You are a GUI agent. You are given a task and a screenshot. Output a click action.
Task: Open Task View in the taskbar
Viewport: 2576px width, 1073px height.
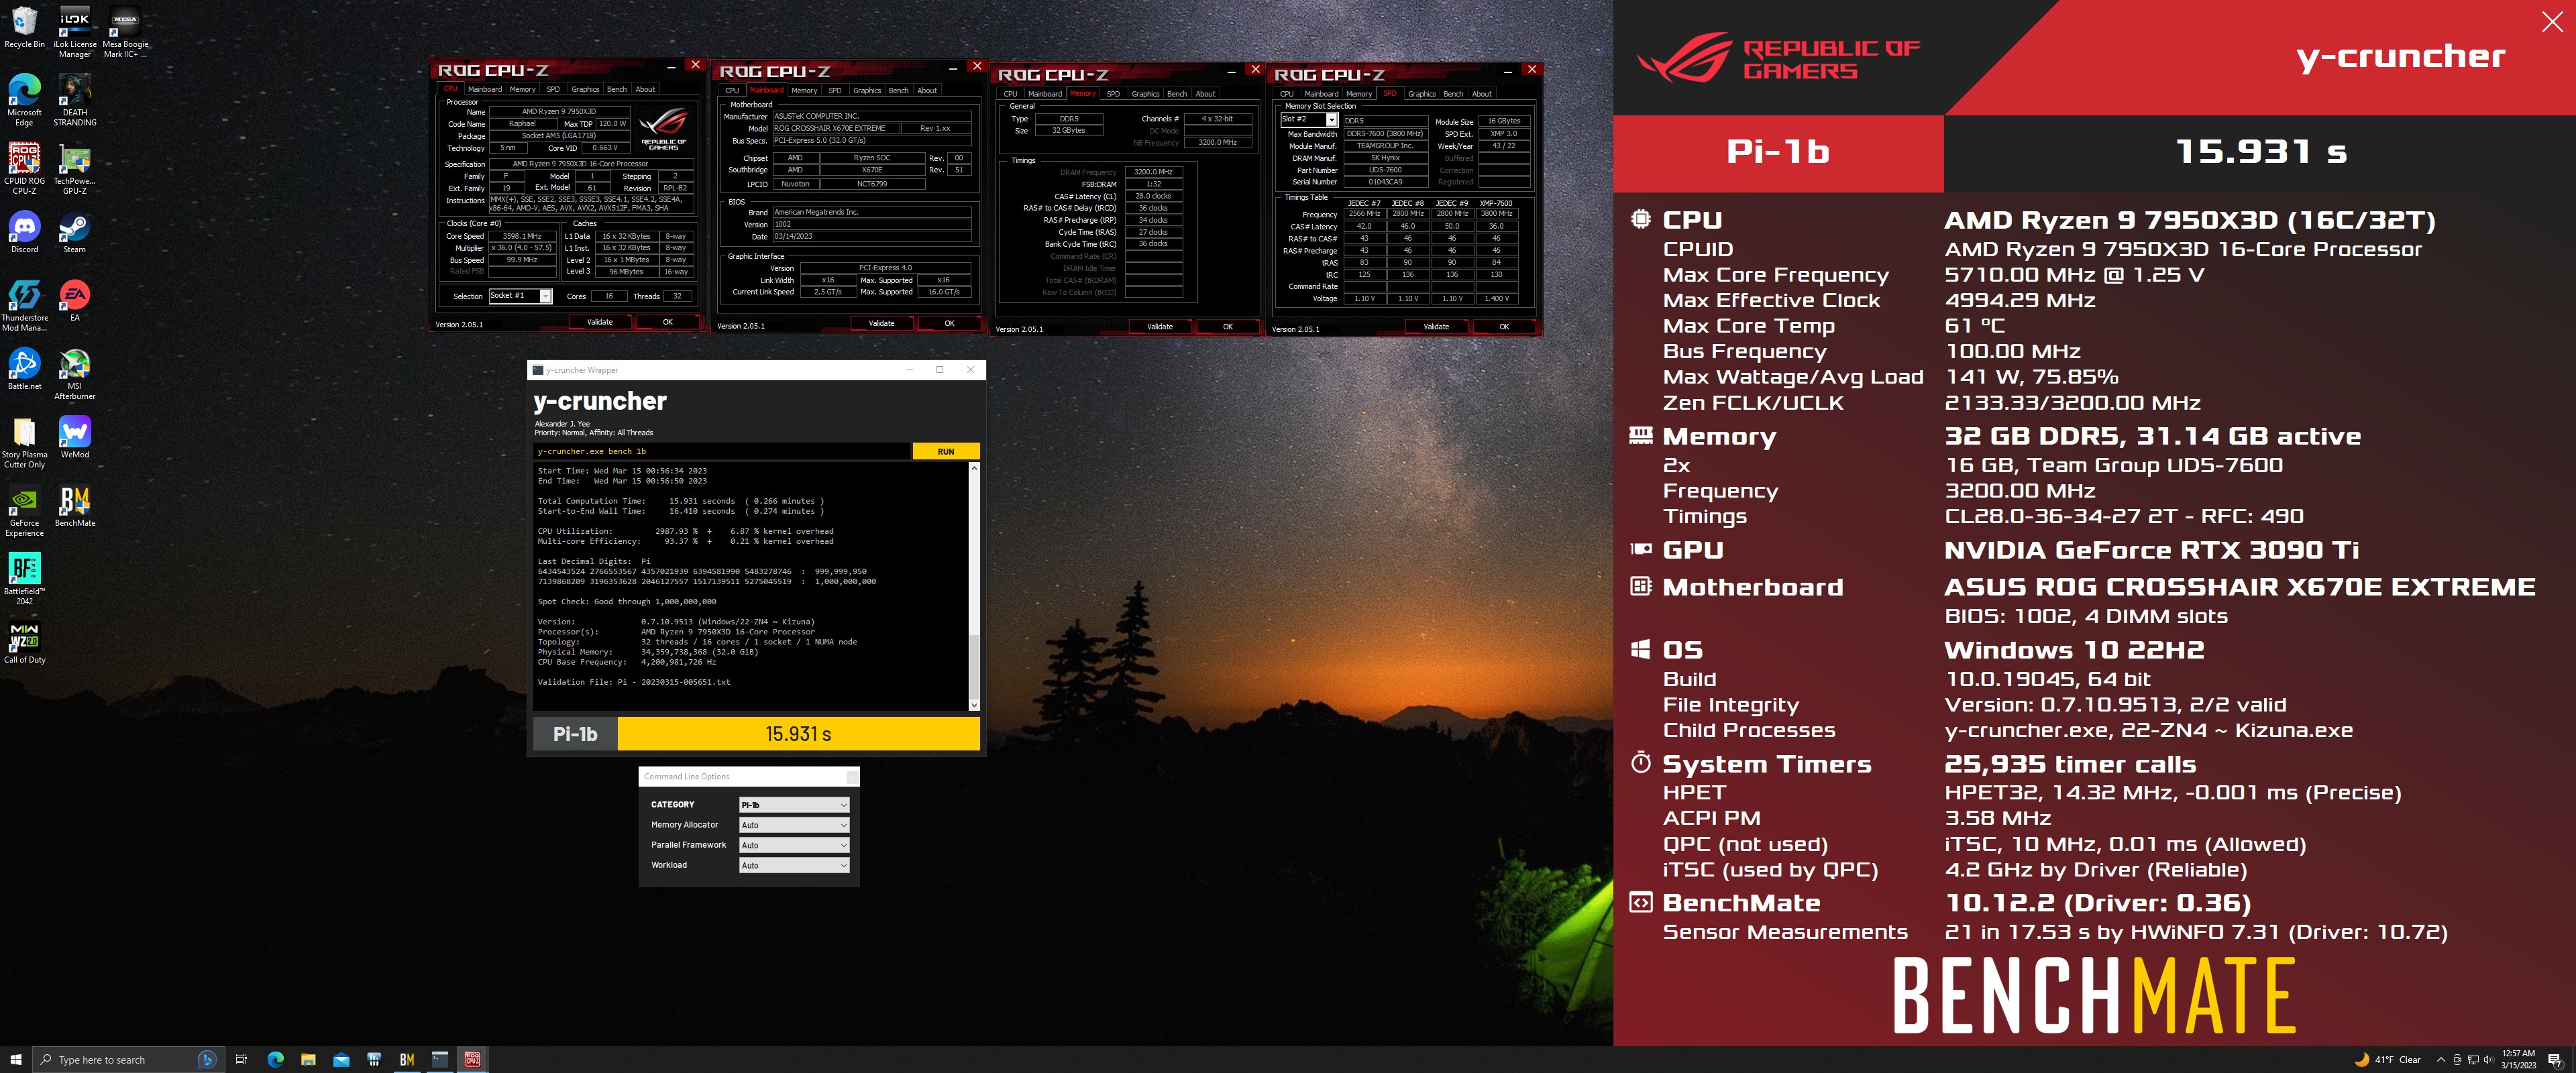point(241,1059)
